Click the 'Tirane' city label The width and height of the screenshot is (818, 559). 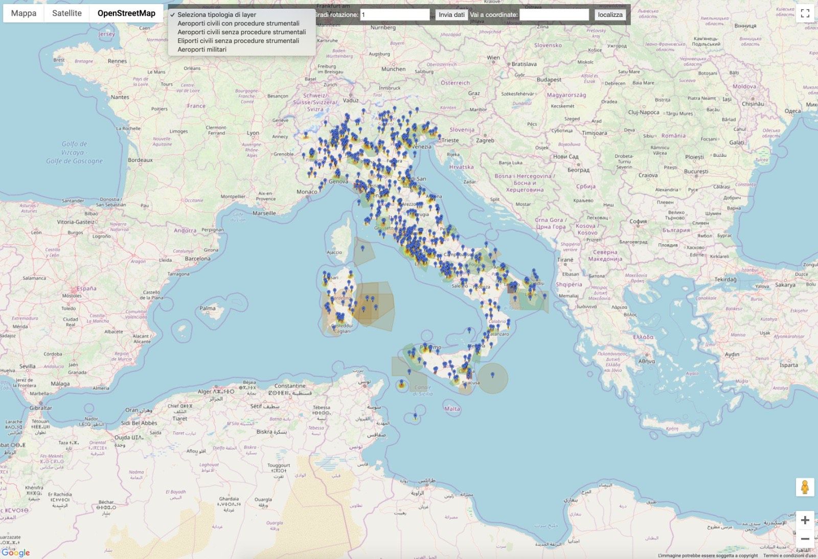(565, 260)
